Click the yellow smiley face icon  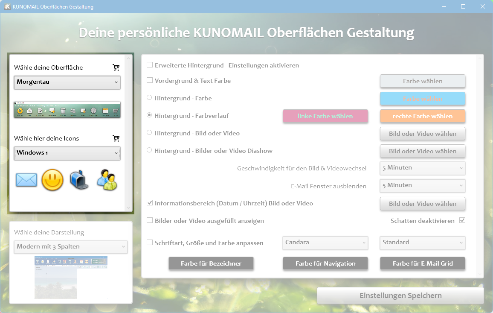tap(52, 180)
